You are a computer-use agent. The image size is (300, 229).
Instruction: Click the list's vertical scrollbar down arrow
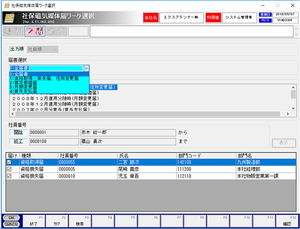coord(293,108)
